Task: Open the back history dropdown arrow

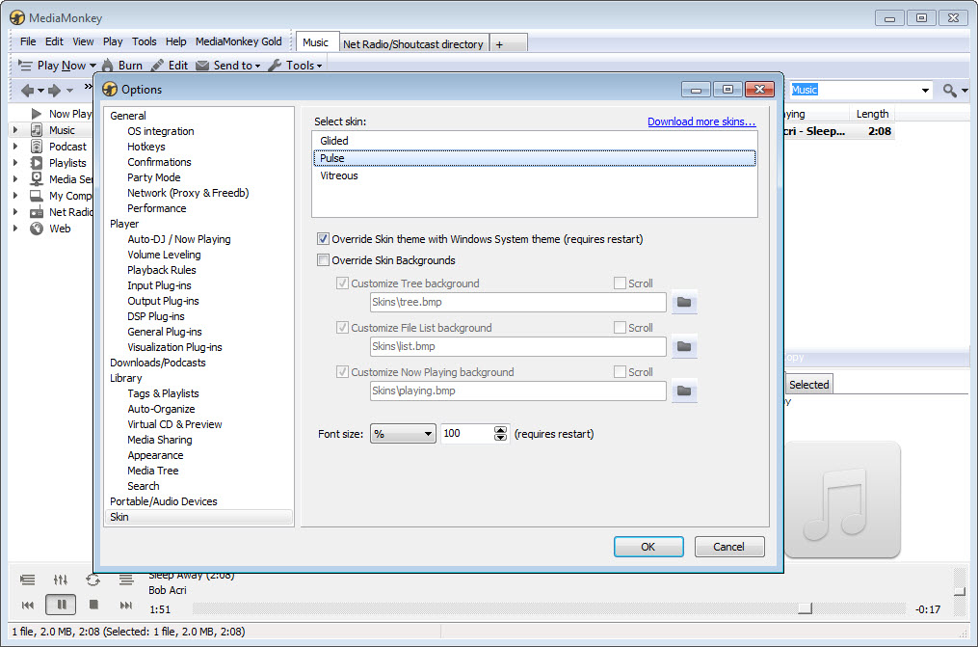Action: point(41,91)
